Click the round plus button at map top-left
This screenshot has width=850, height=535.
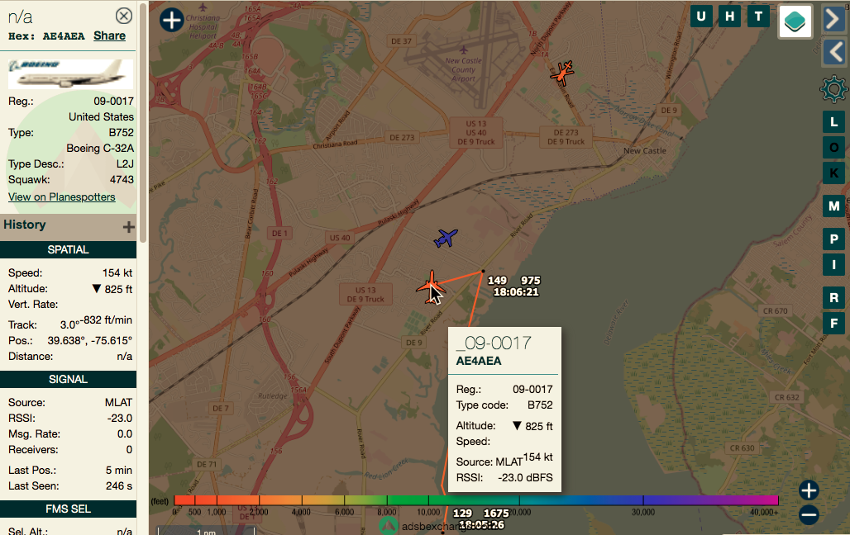coord(172,20)
